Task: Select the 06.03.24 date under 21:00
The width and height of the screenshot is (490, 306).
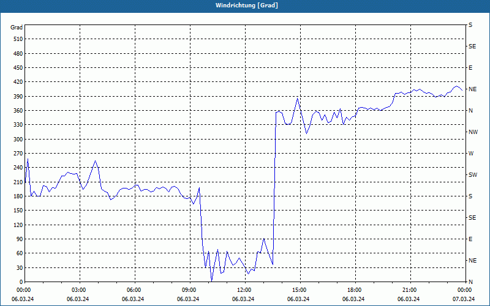Action: click(409, 299)
